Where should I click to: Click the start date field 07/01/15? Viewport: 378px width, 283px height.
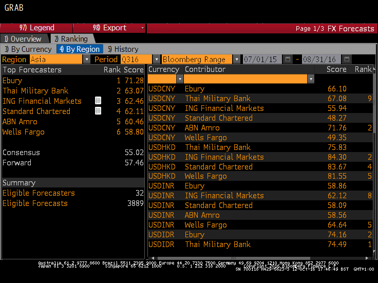click(x=262, y=59)
